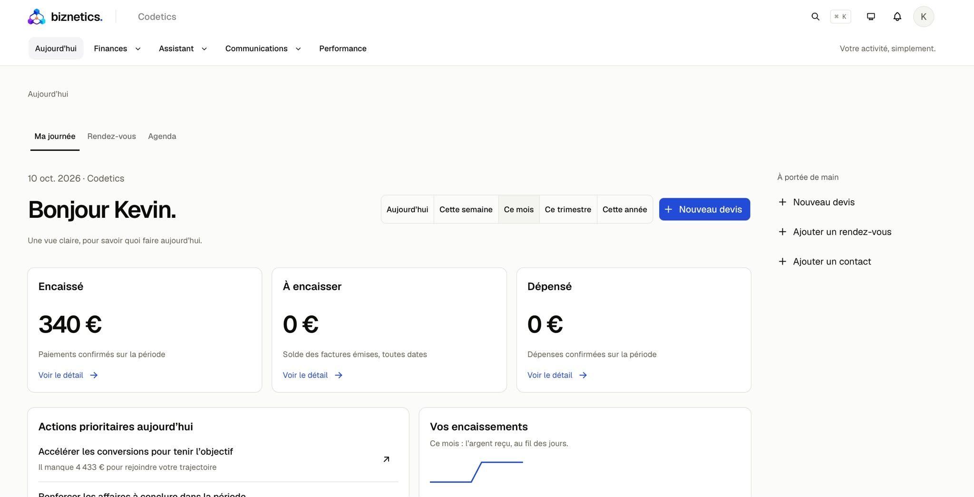Screen dimensions: 974x497
Task: Select the Ce trimestre period
Action: [568, 209]
